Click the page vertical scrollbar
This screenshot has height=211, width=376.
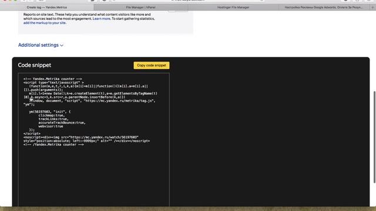374,137
